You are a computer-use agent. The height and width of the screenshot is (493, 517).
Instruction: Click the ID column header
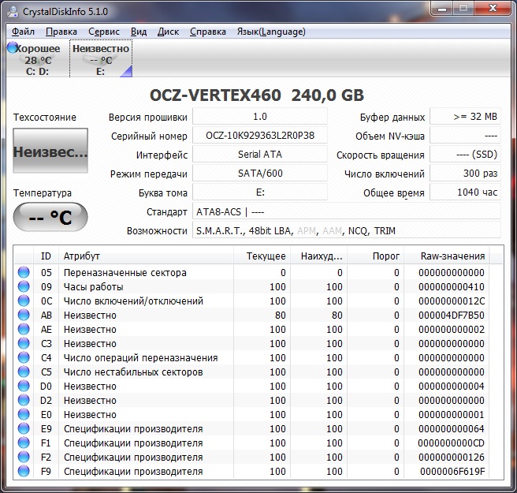tap(46, 256)
